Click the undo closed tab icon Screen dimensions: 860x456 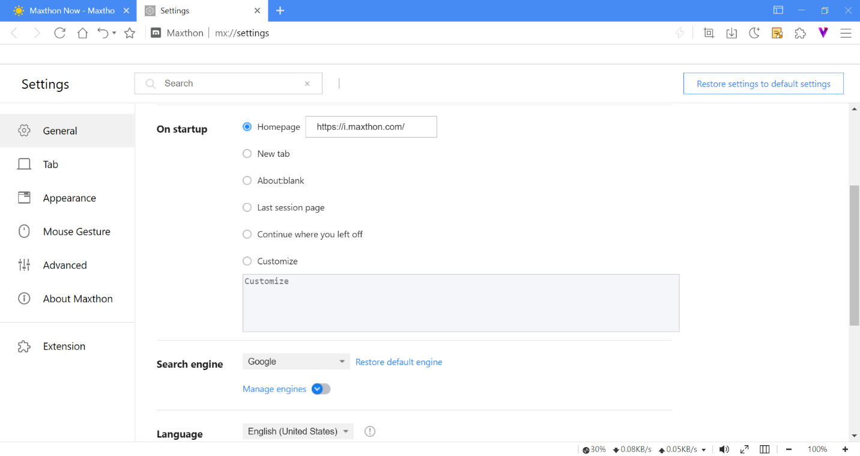pyautogui.click(x=103, y=33)
